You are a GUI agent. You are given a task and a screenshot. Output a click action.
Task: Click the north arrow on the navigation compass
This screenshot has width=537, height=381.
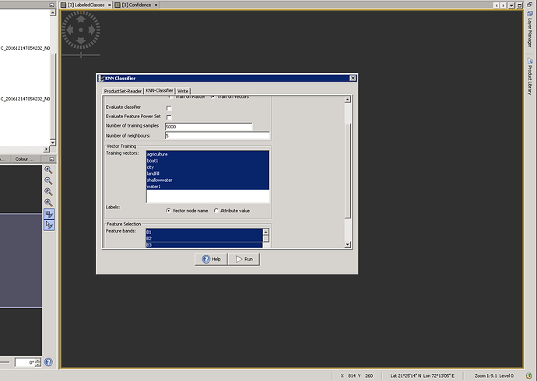[x=81, y=19]
